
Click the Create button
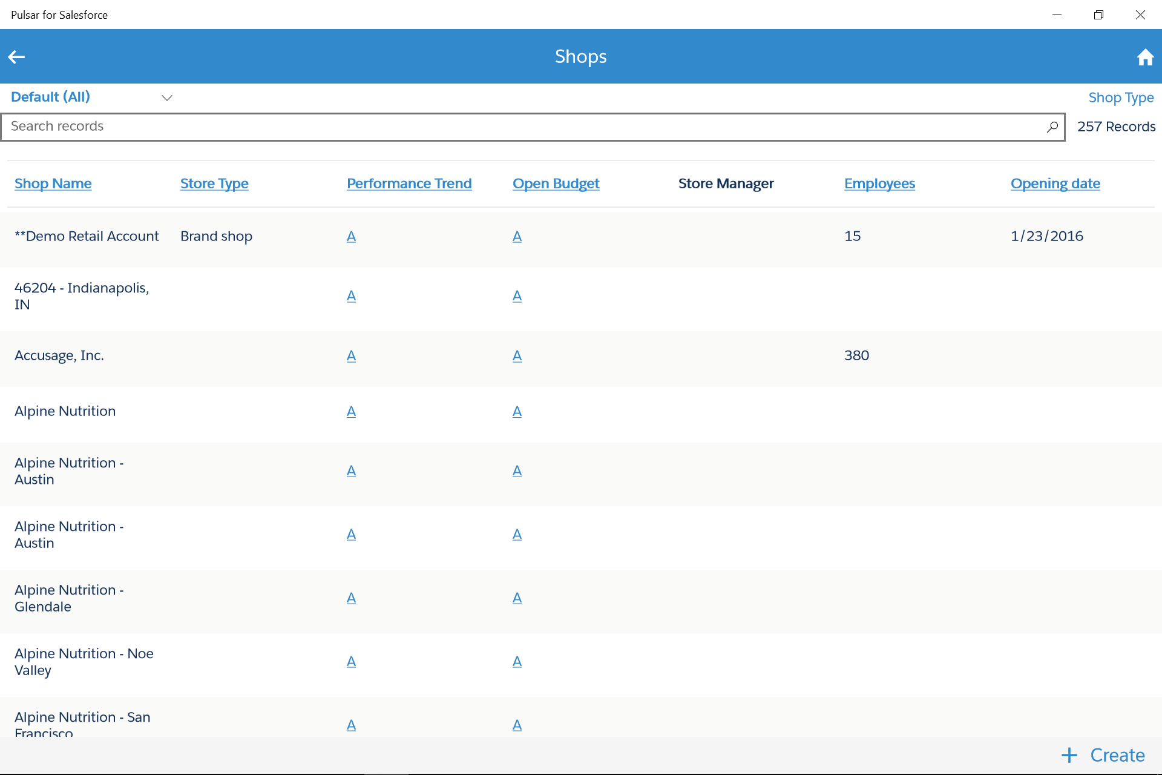coord(1117,755)
